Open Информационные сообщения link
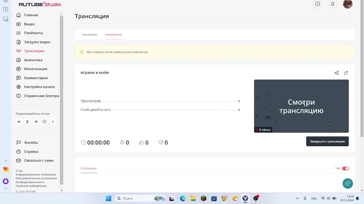The width and height of the screenshot is (364, 204). click(x=36, y=175)
